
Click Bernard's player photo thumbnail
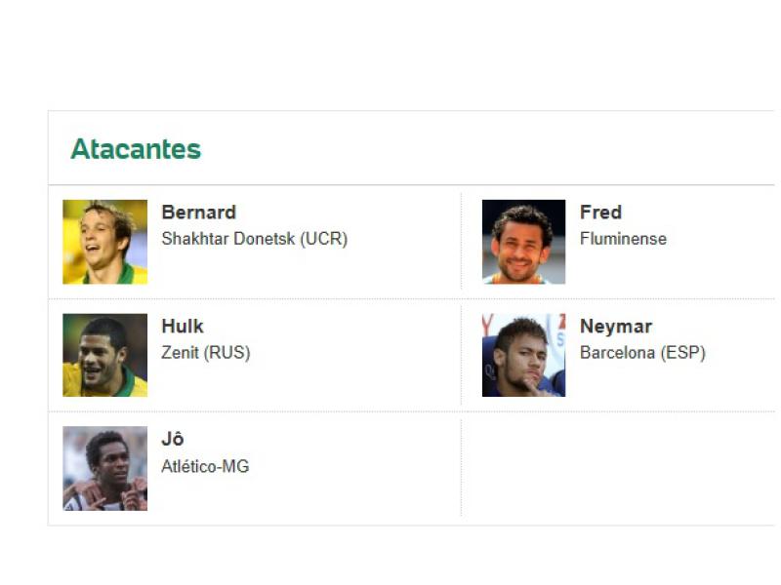click(104, 242)
